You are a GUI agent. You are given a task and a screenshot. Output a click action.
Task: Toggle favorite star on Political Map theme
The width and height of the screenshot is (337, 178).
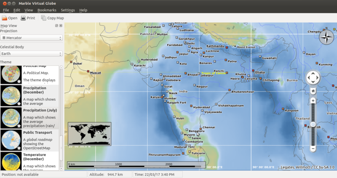19,81
